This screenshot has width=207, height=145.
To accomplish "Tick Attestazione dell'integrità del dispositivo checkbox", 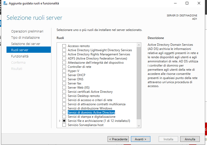I will click(x=64, y=62).
